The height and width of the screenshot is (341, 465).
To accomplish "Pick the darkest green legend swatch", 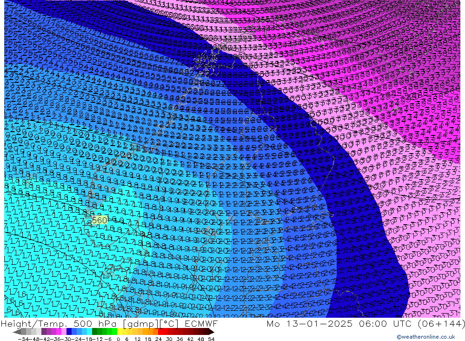I will (x=94, y=332).
